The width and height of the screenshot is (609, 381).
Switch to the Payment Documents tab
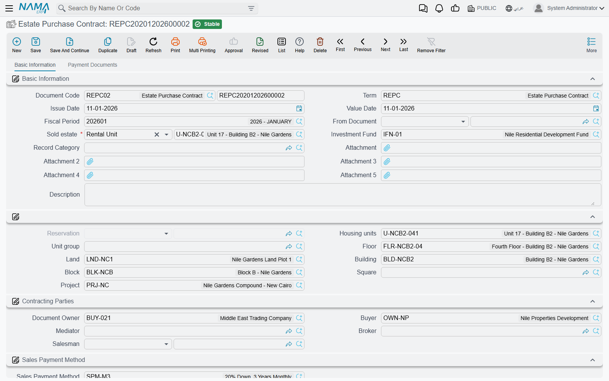pyautogui.click(x=92, y=65)
